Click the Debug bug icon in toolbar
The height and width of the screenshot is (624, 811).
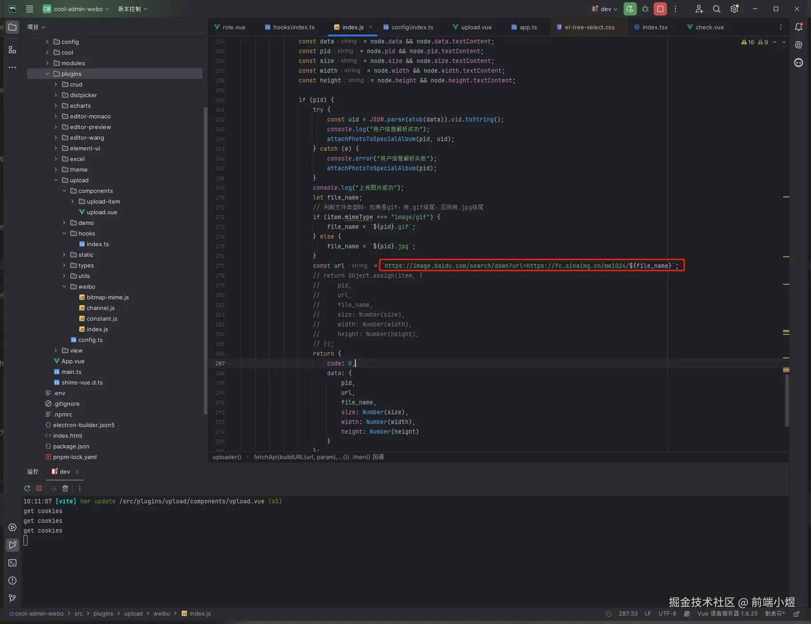645,9
